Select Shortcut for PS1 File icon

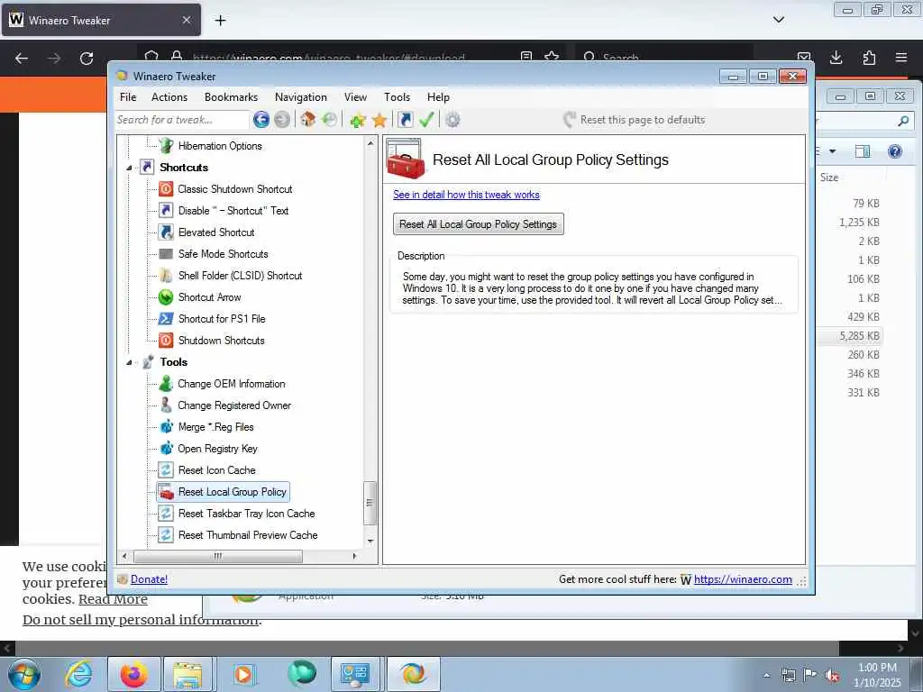coord(166,319)
